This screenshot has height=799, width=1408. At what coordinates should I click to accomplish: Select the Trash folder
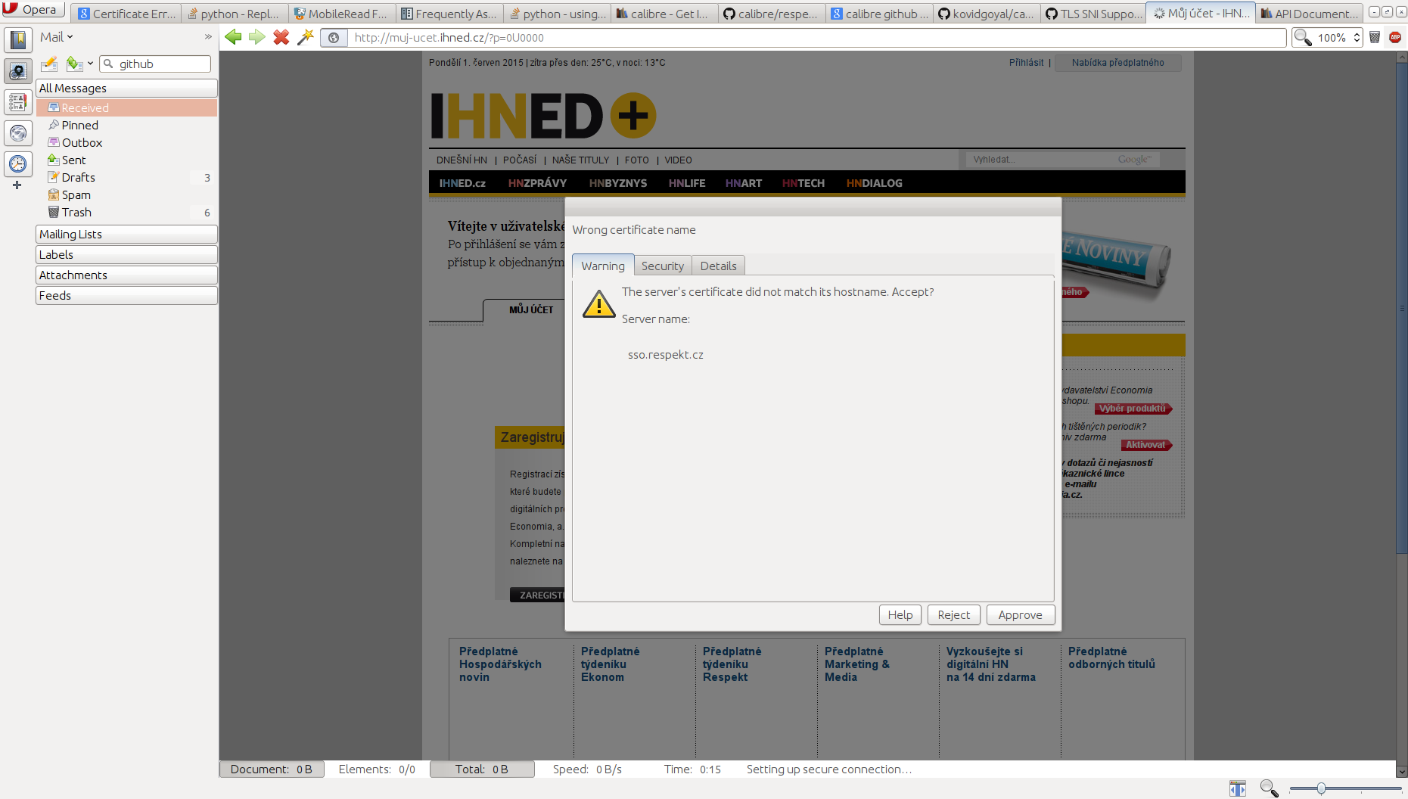(126, 213)
